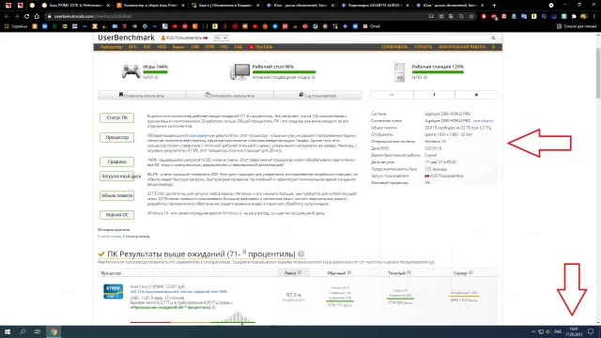Click the help icon after the процентиль heading
Image resolution: width=601 pixels, height=338 pixels.
(x=300, y=254)
